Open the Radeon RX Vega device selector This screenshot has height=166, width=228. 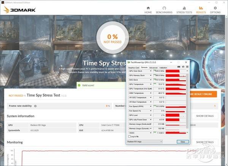click(145, 141)
